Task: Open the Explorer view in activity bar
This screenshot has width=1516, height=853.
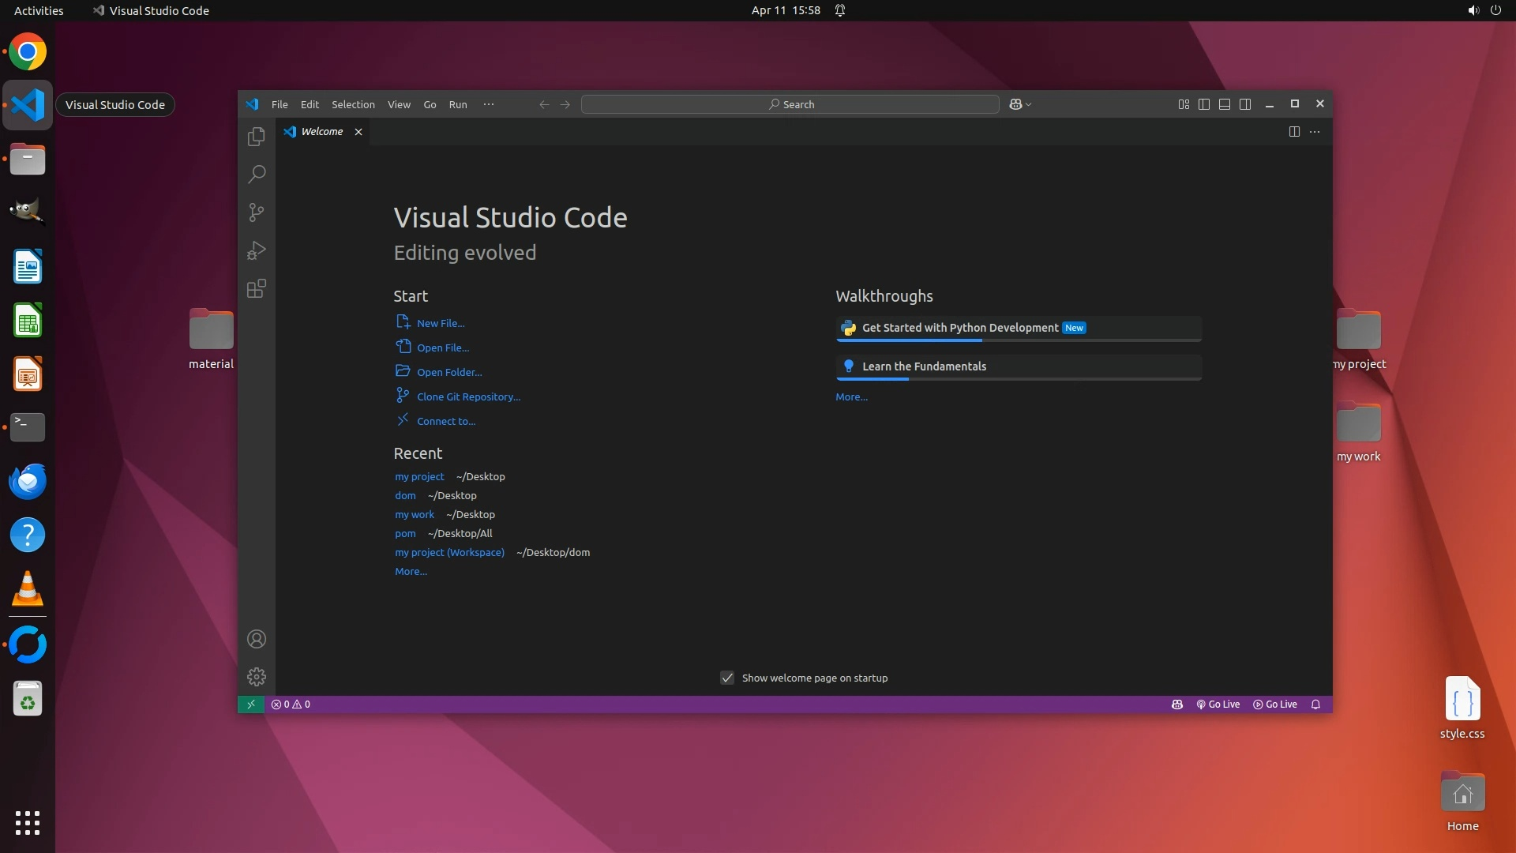Action: coord(257,137)
